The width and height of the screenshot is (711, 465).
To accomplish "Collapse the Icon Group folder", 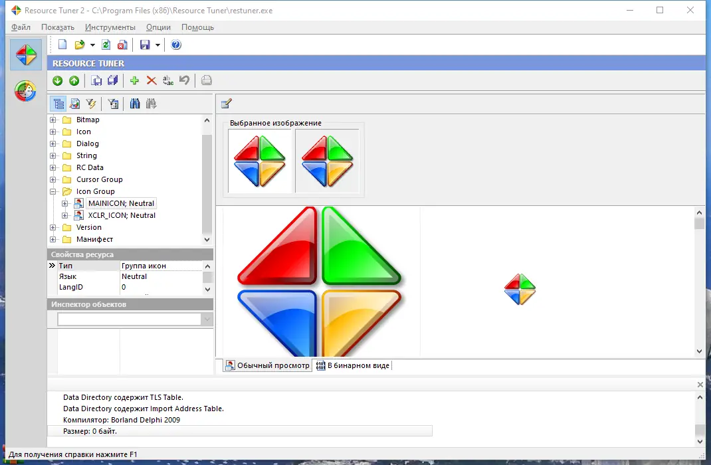I will click(x=53, y=191).
